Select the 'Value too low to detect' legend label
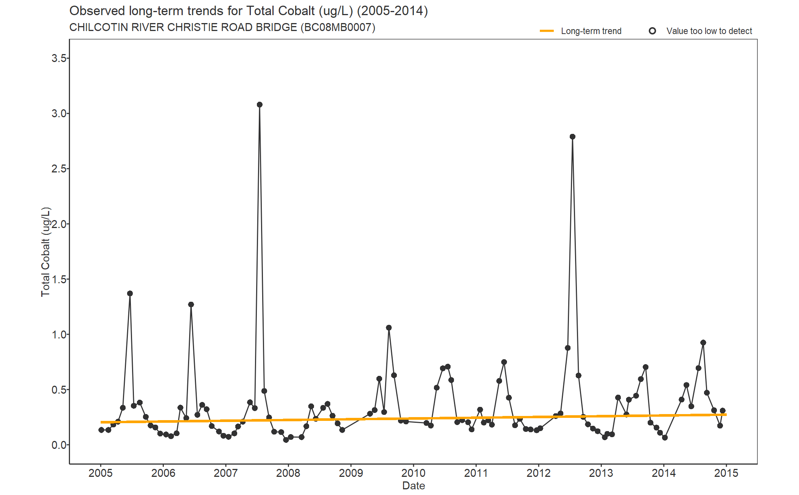 click(x=709, y=31)
